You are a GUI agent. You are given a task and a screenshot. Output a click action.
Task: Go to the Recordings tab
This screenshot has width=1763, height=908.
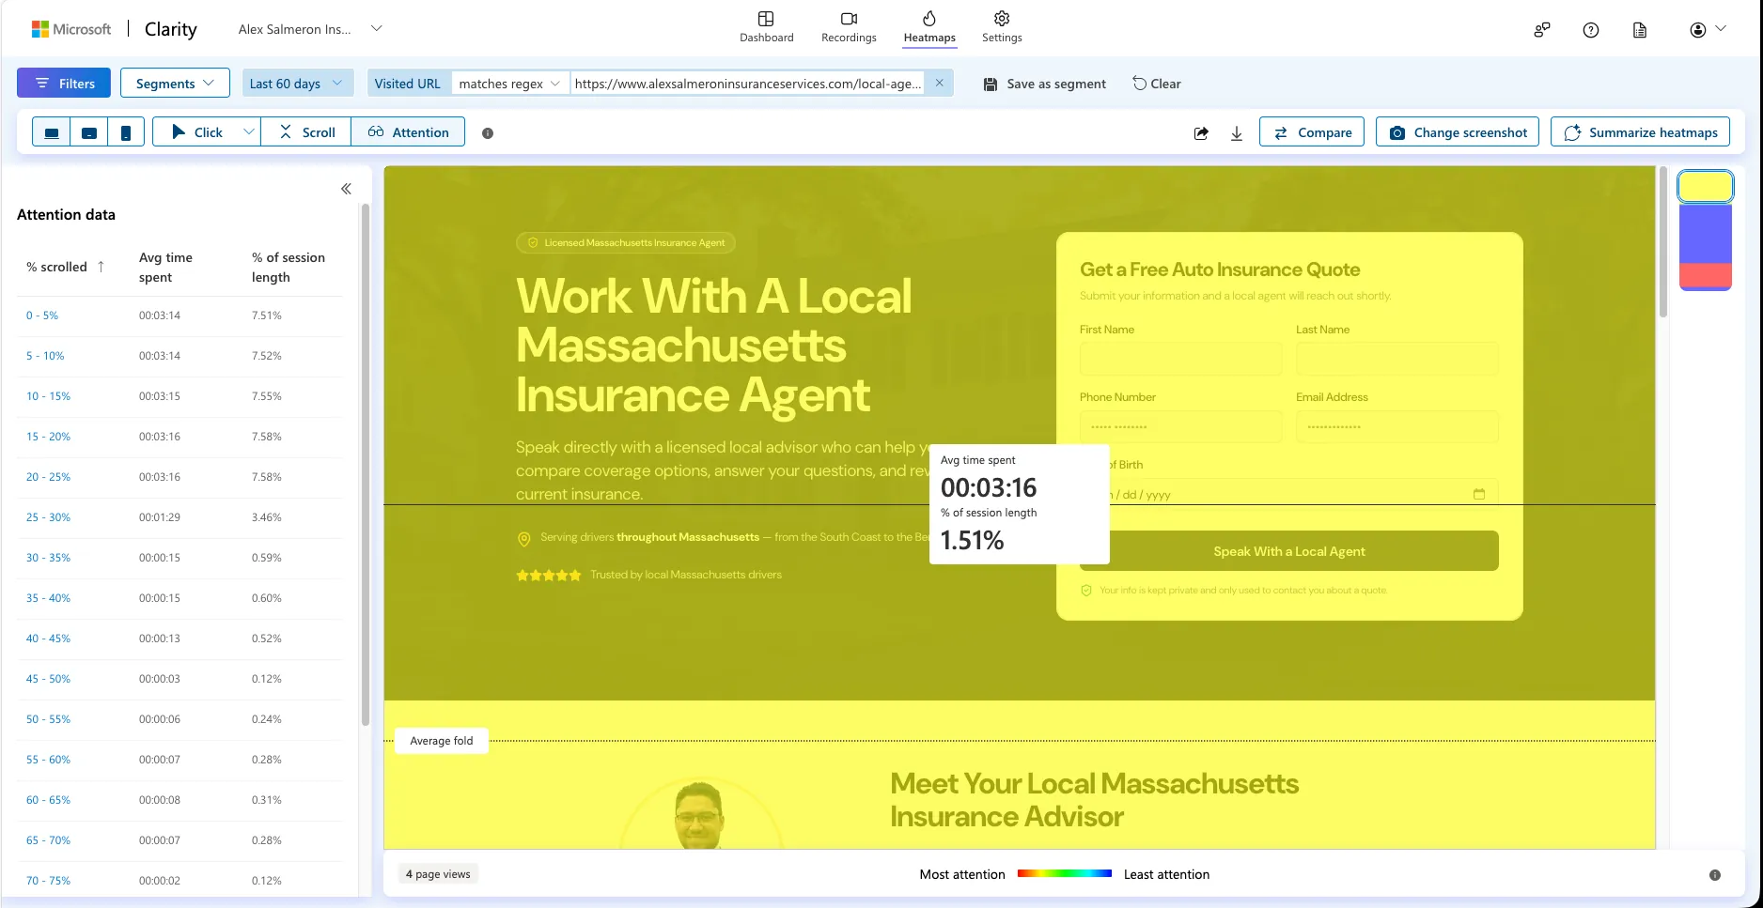[849, 27]
